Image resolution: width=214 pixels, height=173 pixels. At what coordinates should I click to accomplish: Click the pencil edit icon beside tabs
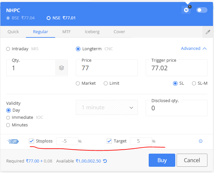[x=208, y=32]
